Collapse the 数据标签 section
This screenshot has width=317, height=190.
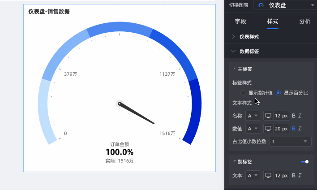[x=271, y=52]
